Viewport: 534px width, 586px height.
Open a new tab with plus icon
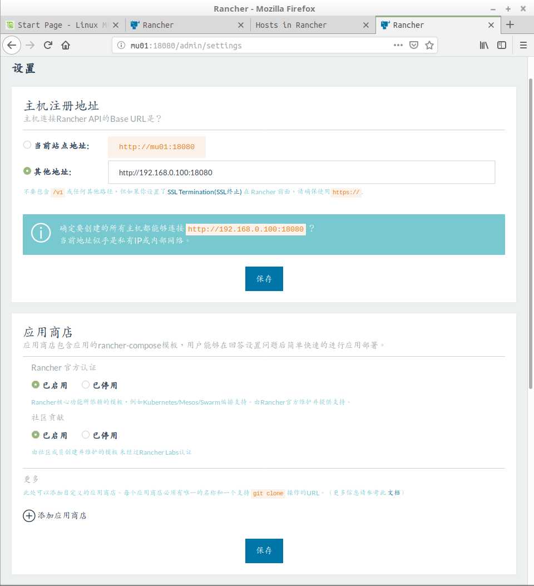point(510,24)
